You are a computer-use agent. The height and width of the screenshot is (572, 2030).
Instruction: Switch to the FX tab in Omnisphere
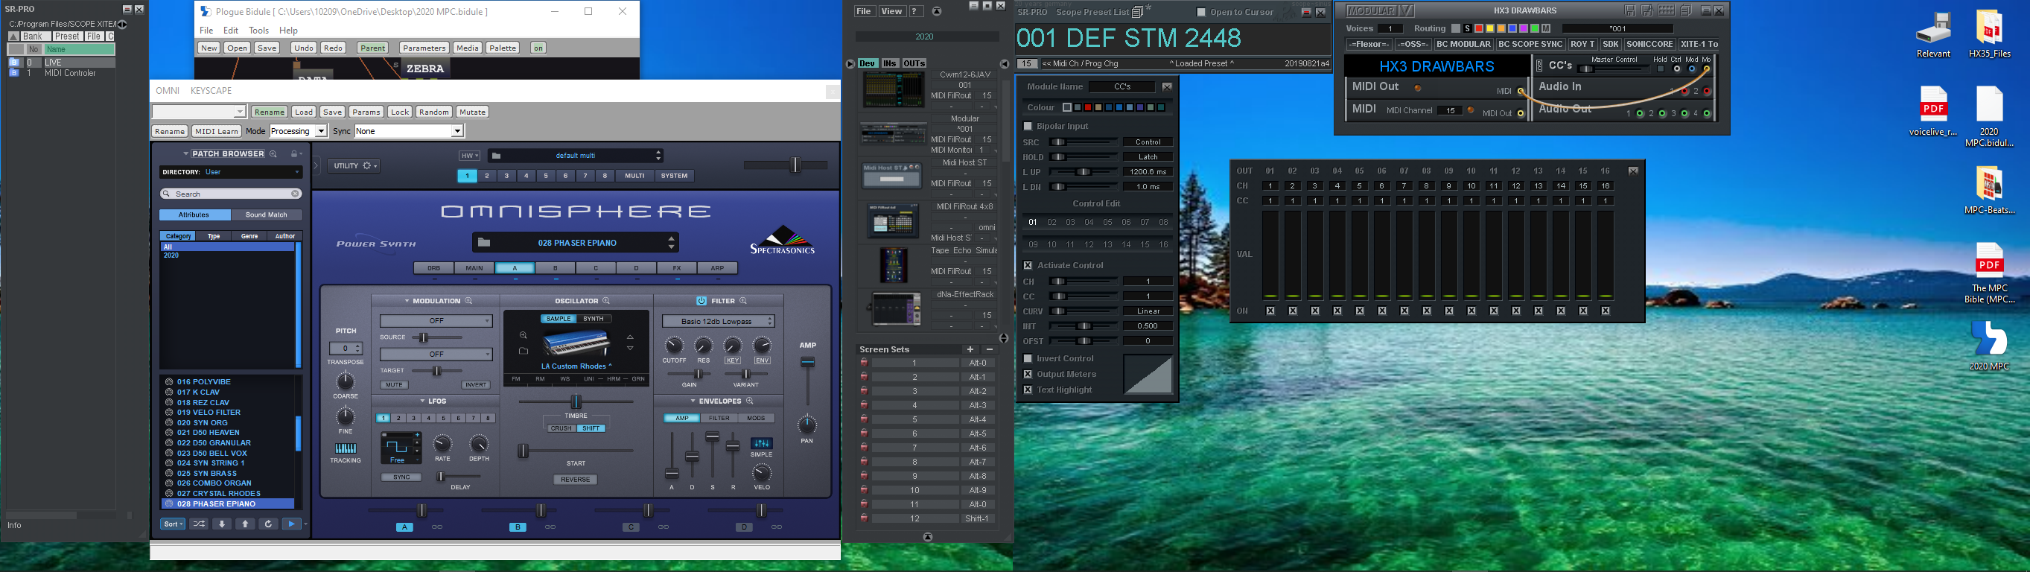677,268
